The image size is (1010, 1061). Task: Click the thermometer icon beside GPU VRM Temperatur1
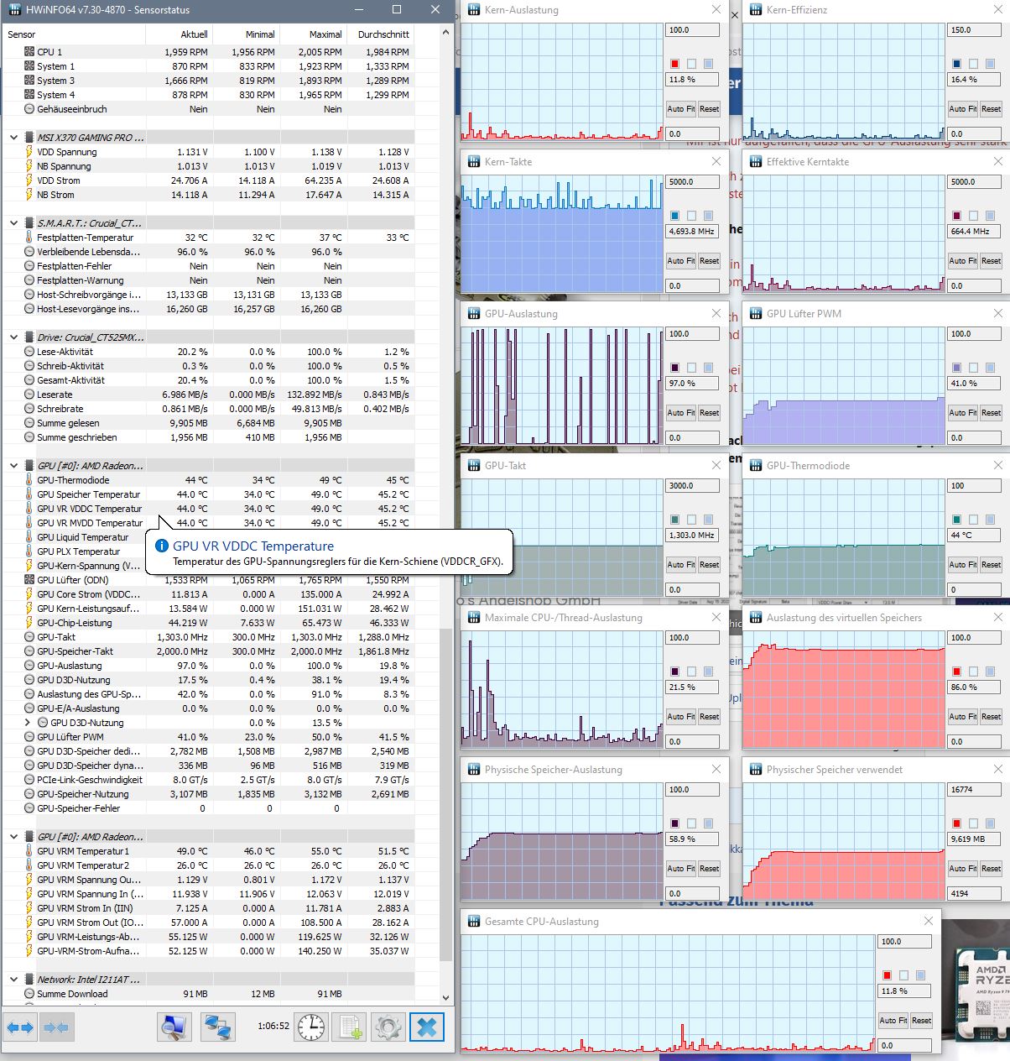(29, 851)
